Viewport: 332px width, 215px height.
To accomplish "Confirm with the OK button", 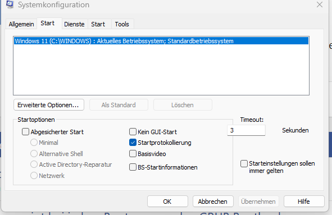I will tap(167, 202).
